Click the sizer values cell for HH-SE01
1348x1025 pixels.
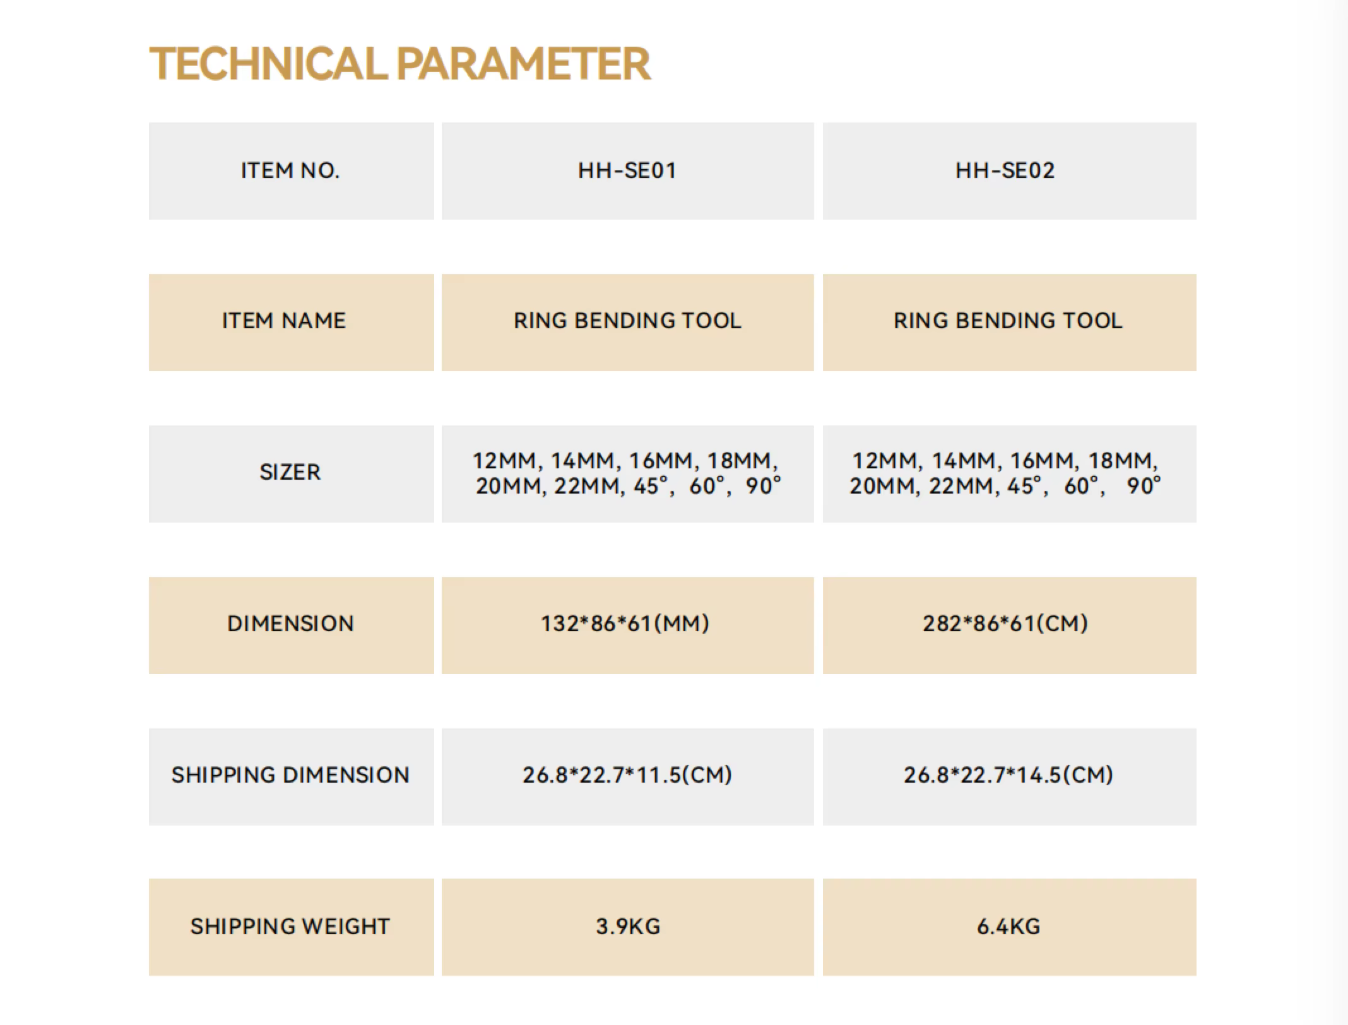coord(628,474)
